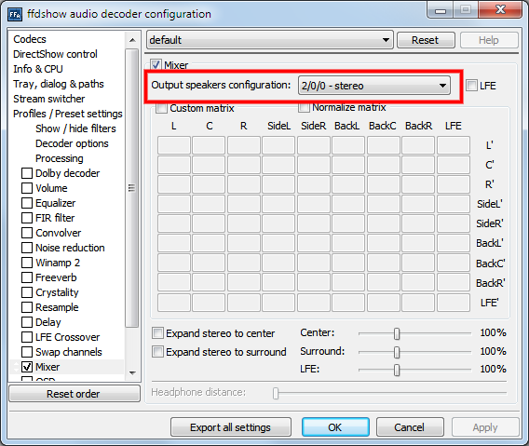Select Decoder options item
Screen dimensions: 529x446
[x=72, y=143]
